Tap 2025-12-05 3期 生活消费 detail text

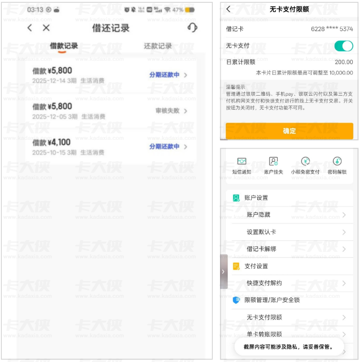tap(69, 117)
